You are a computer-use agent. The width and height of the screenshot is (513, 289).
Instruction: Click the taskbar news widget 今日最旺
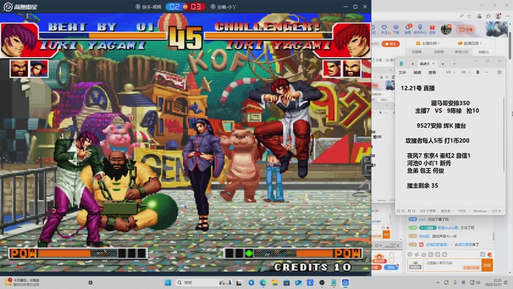(24, 283)
